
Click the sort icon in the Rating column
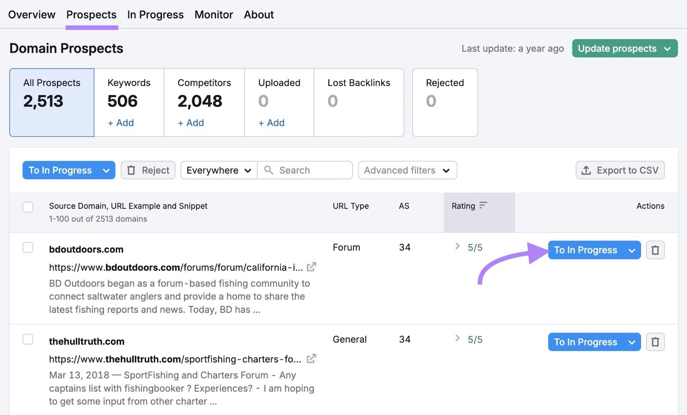pos(484,205)
